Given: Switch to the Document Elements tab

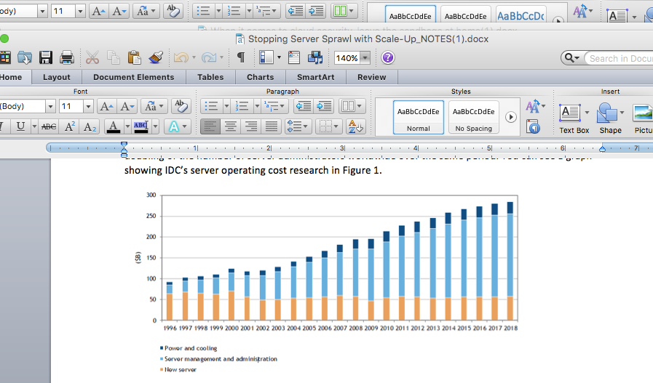Looking at the screenshot, I should [133, 77].
